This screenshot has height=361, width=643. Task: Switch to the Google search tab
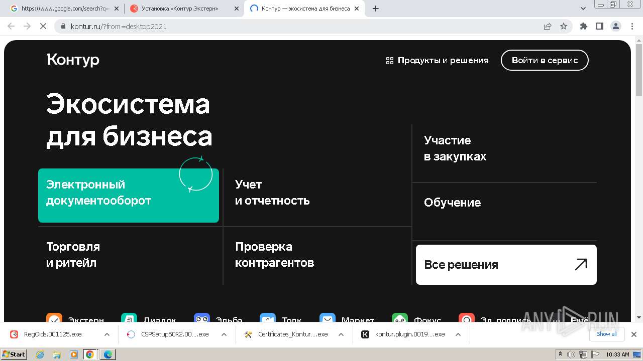tap(64, 9)
